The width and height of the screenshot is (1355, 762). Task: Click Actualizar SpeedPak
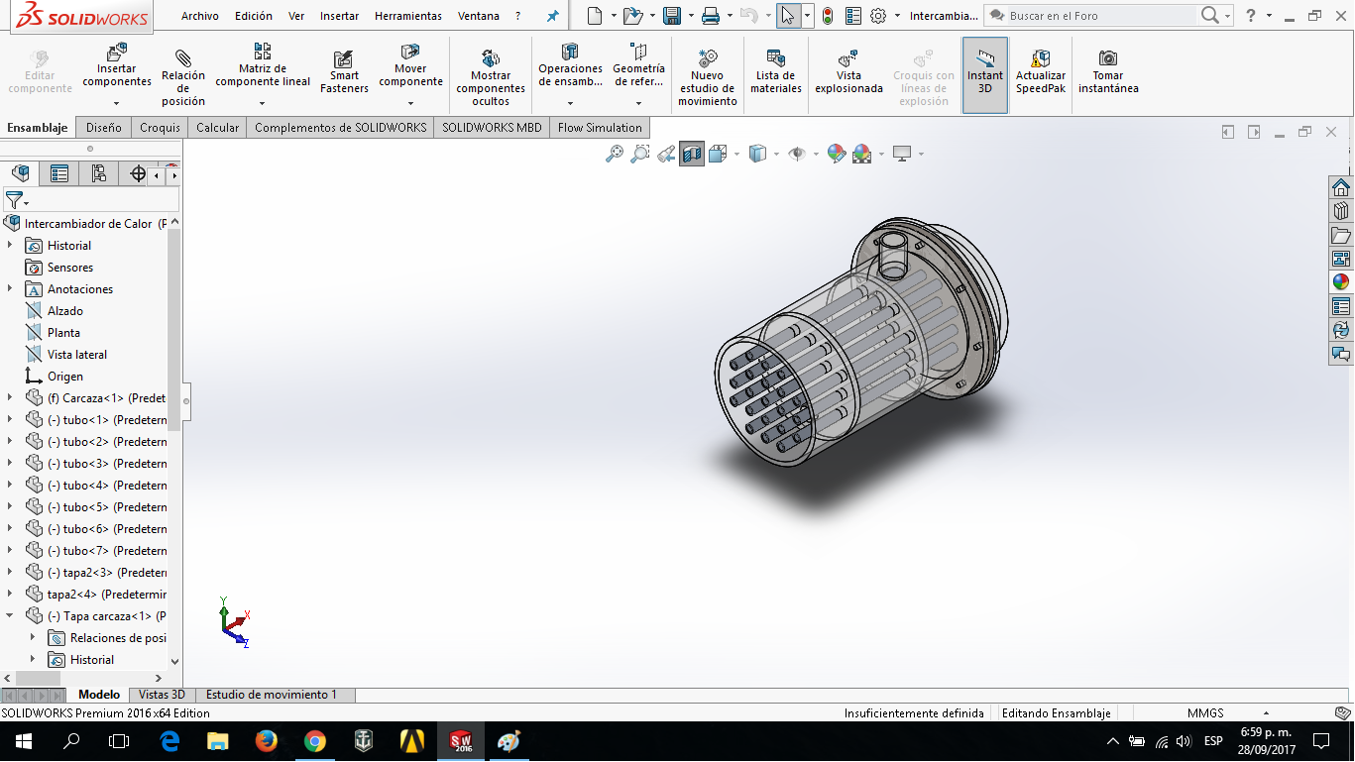point(1041,71)
